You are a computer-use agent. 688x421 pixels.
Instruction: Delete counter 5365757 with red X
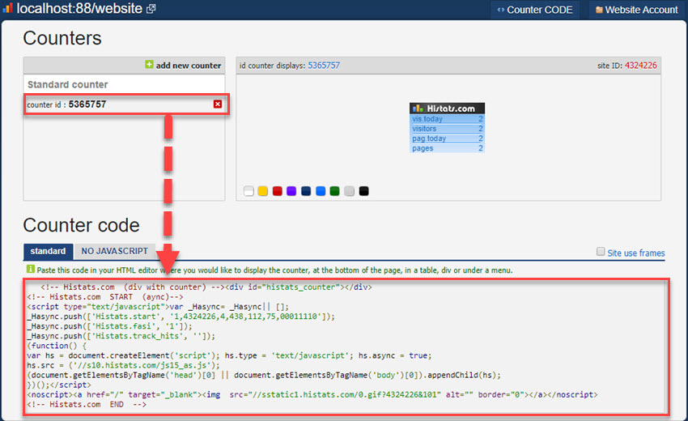coord(218,104)
